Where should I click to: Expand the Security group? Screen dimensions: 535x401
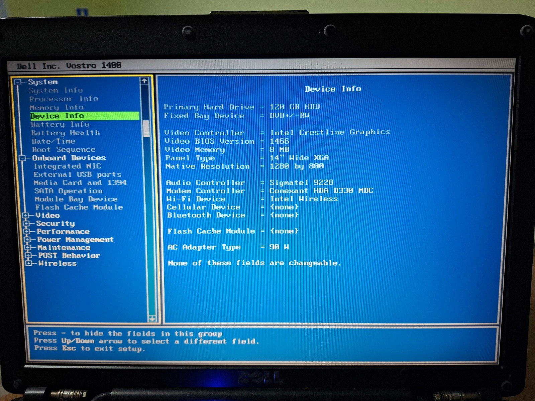[x=27, y=224]
